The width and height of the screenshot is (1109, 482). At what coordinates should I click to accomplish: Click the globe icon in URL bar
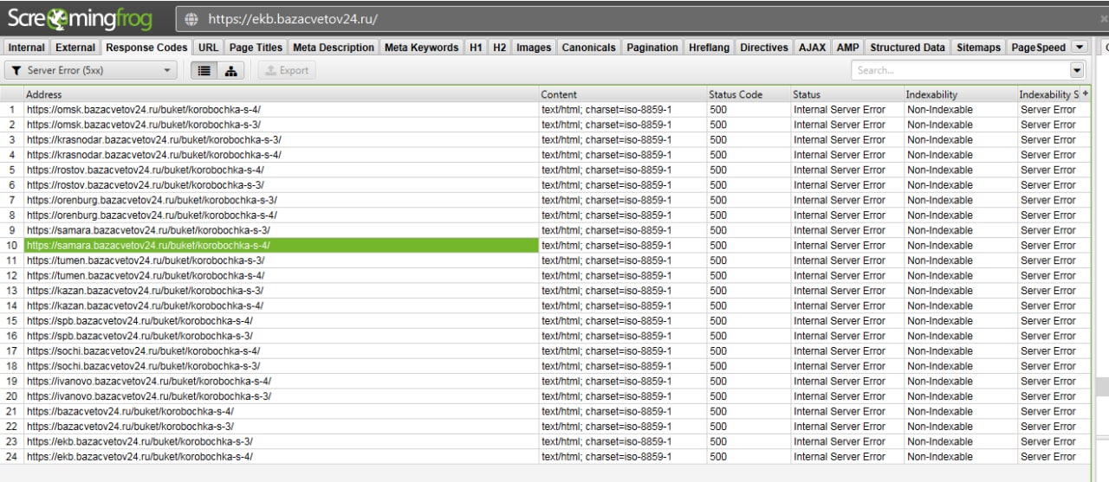point(191,18)
